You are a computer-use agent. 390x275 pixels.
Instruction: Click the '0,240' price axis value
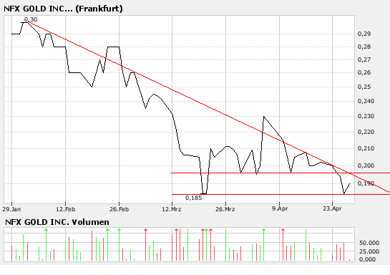pyautogui.click(x=366, y=101)
